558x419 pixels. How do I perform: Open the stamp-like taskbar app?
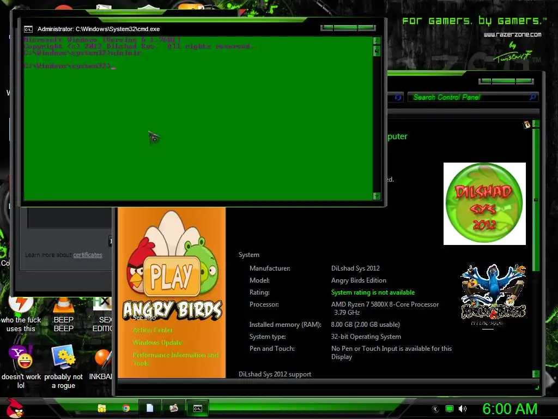(x=174, y=408)
